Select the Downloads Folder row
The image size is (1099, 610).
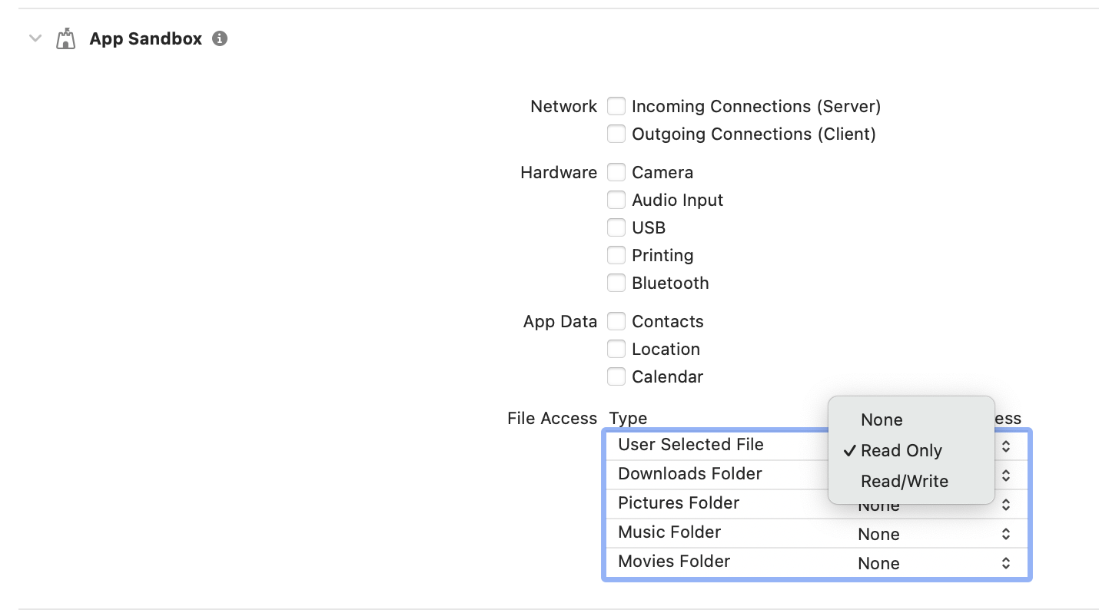tap(817, 474)
